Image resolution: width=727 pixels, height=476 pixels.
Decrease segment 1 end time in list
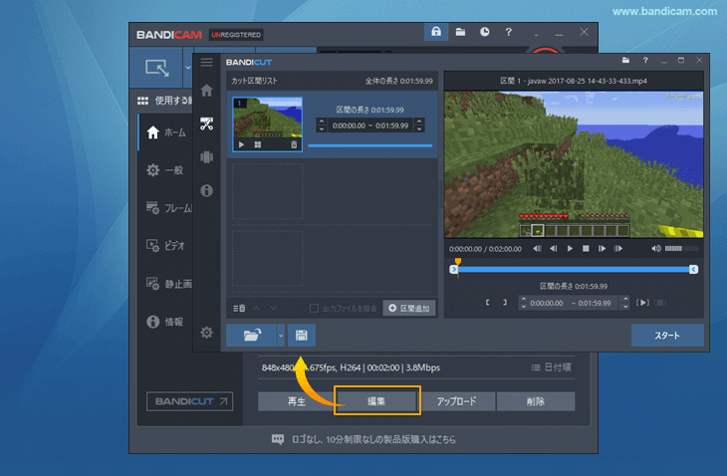pyautogui.click(x=419, y=128)
